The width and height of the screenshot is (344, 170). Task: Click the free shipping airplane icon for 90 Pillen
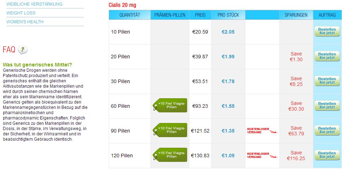coord(273,132)
